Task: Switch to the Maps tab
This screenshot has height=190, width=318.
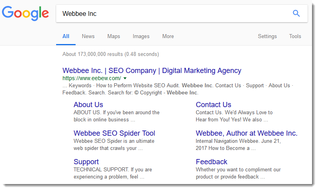Action: 113,36
